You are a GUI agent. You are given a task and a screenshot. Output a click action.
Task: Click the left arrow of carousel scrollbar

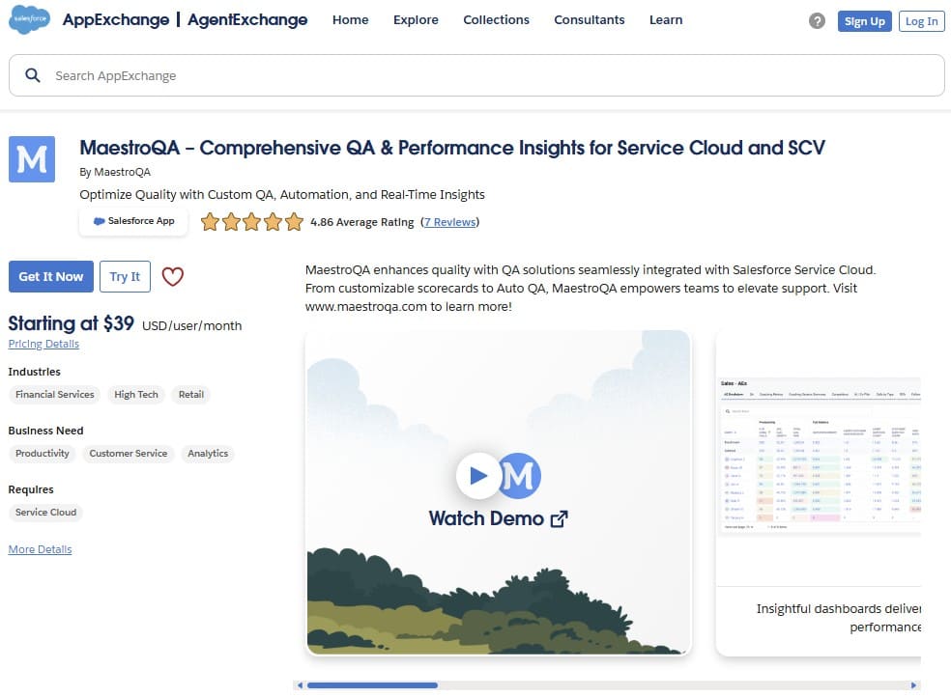click(x=300, y=685)
